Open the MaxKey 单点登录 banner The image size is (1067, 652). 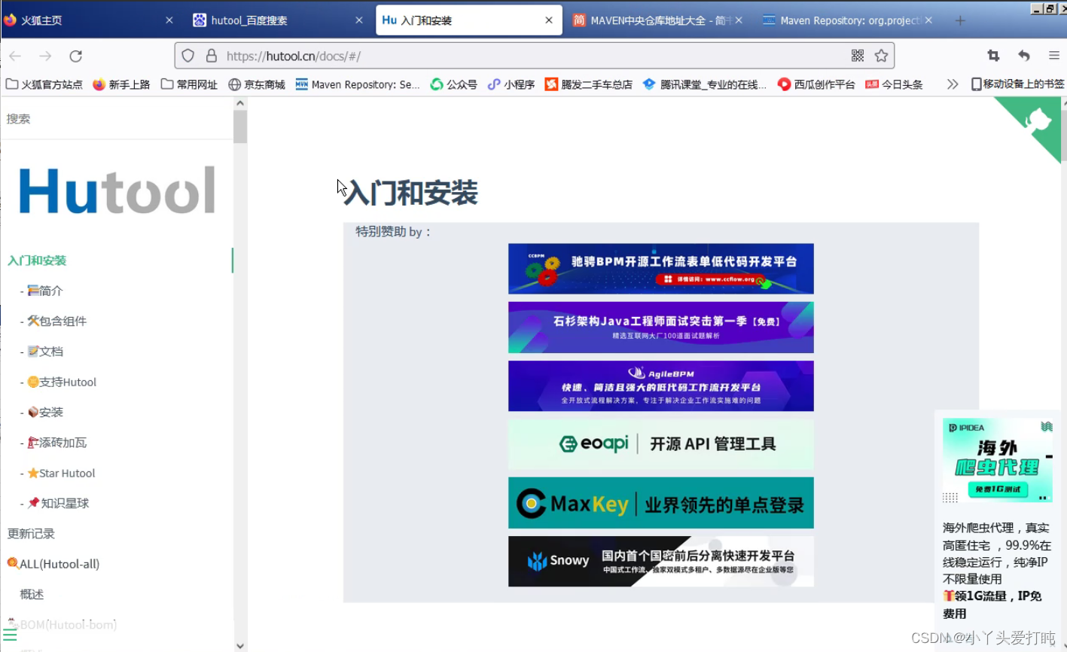(661, 503)
